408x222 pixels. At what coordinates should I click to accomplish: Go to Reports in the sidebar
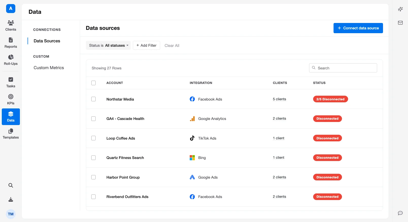click(11, 43)
